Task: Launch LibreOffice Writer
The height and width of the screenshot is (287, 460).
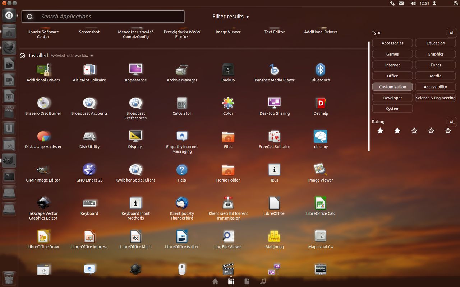Action: [182, 240]
